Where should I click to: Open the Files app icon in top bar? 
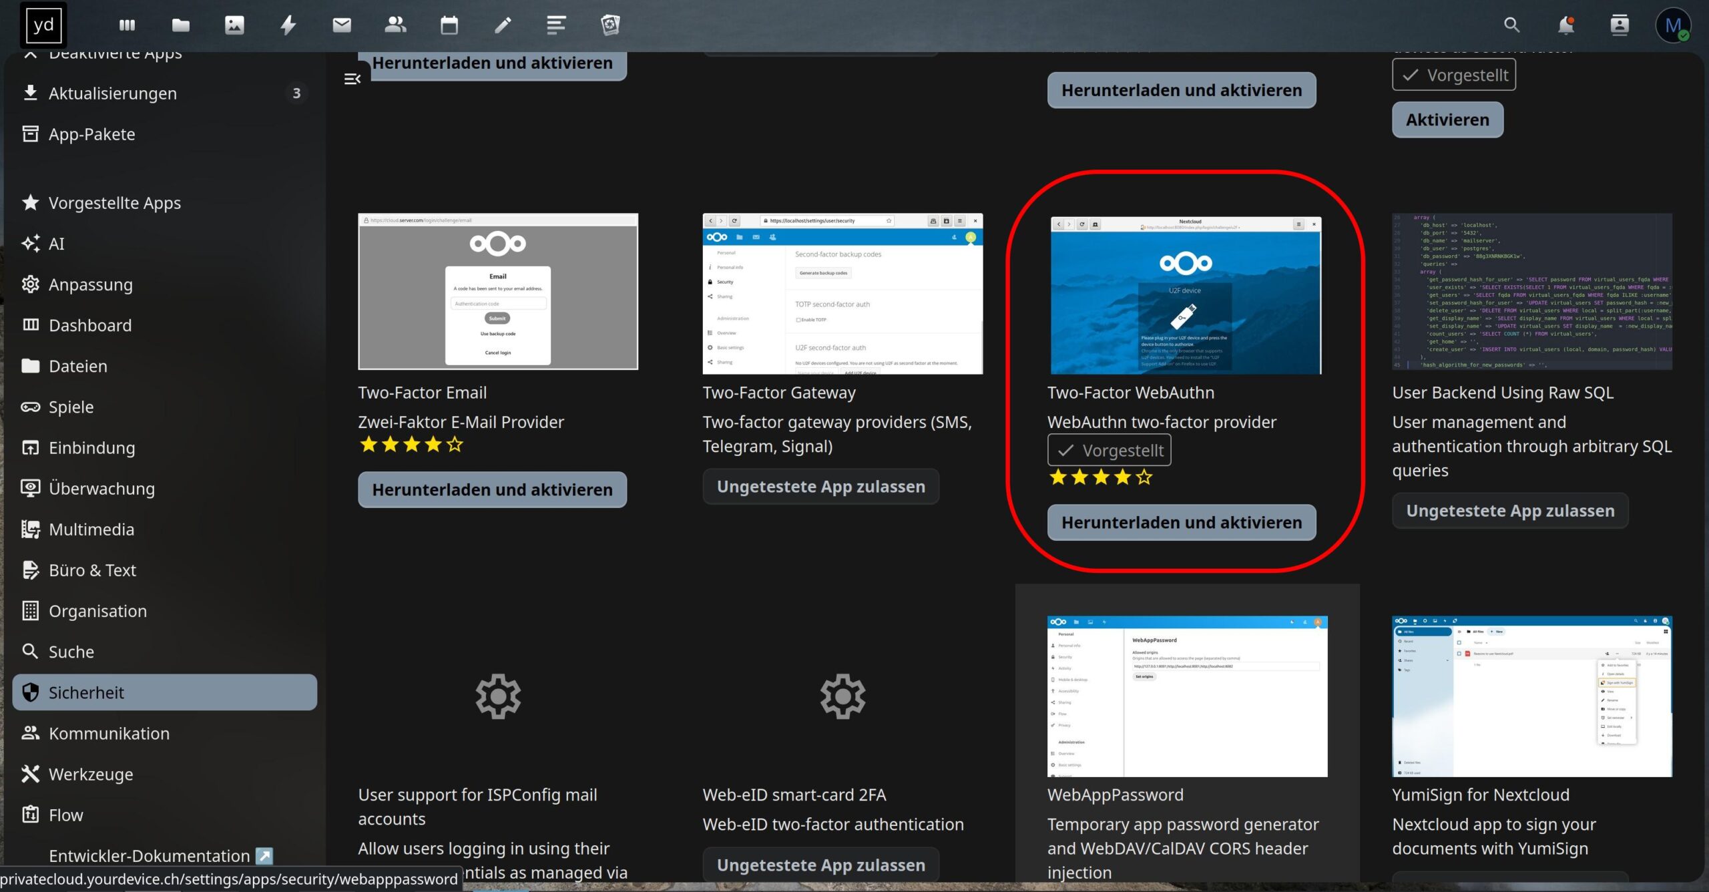point(180,25)
